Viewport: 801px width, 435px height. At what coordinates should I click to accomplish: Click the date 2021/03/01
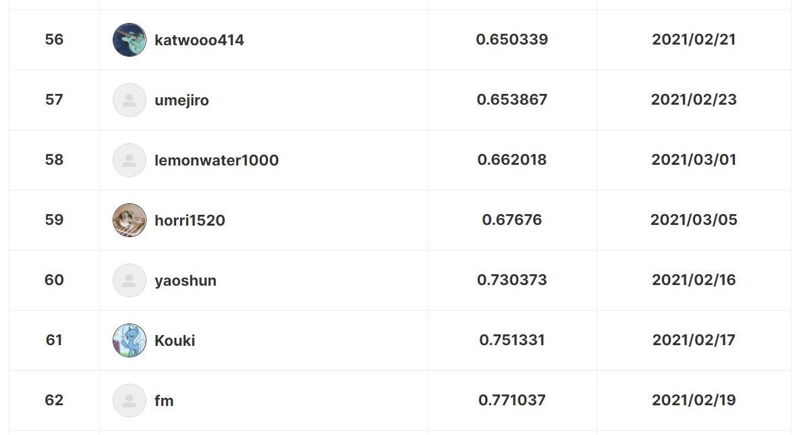pyautogui.click(x=694, y=160)
